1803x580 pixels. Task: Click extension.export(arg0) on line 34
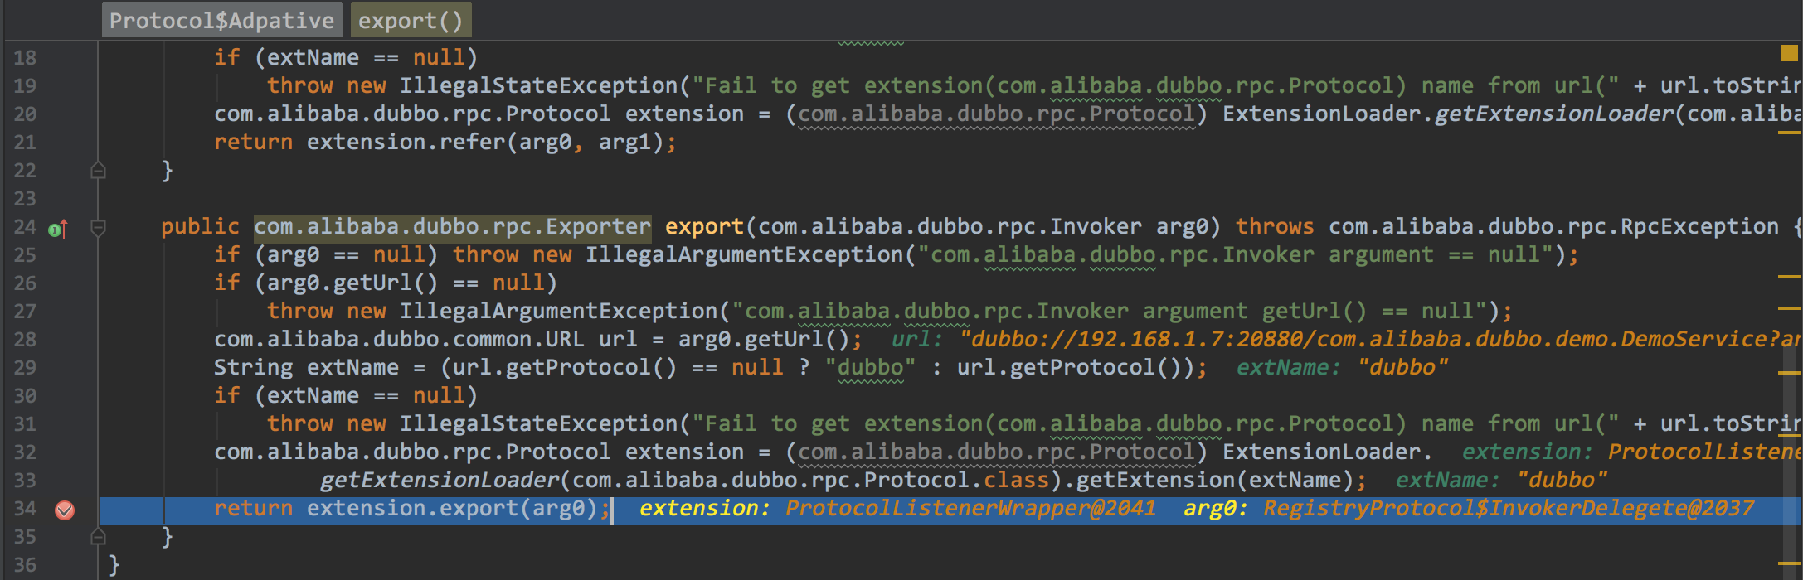(x=452, y=509)
